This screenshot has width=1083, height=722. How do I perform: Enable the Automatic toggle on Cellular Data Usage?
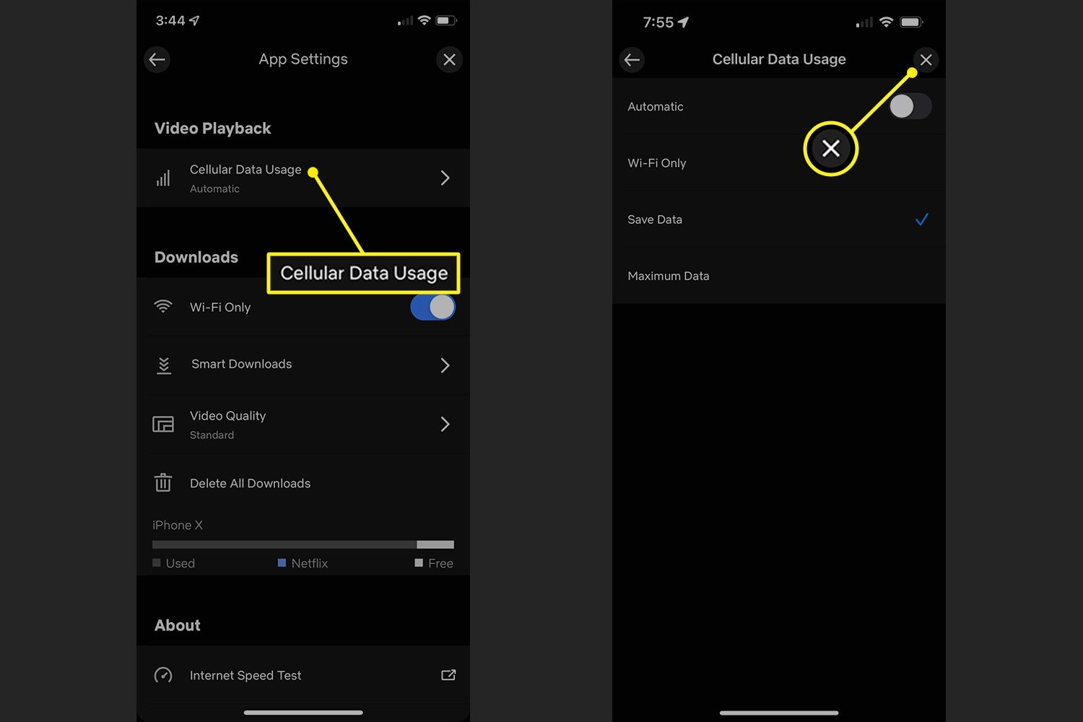click(x=910, y=106)
